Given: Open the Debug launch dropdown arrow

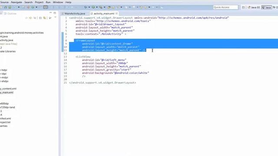Looking at the screenshot, I should point(89,7).
